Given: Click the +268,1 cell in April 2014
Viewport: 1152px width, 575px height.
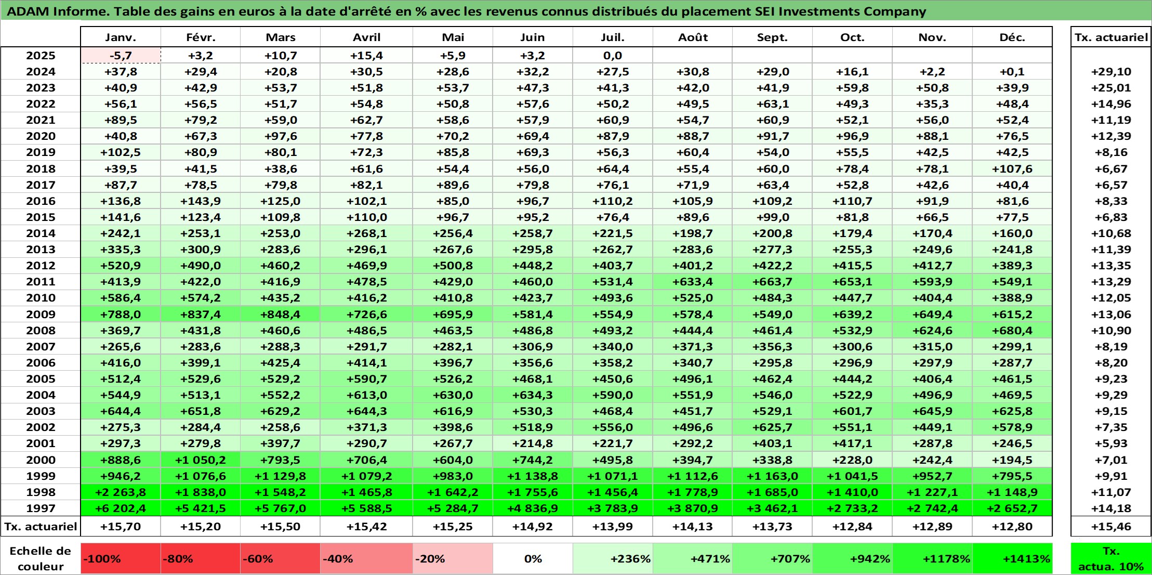Looking at the screenshot, I should (x=367, y=233).
